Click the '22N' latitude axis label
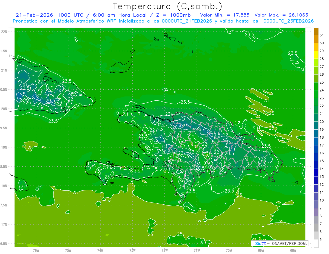Image resolution: width=329 pixels, height=254 pixels. (x=4, y=32)
